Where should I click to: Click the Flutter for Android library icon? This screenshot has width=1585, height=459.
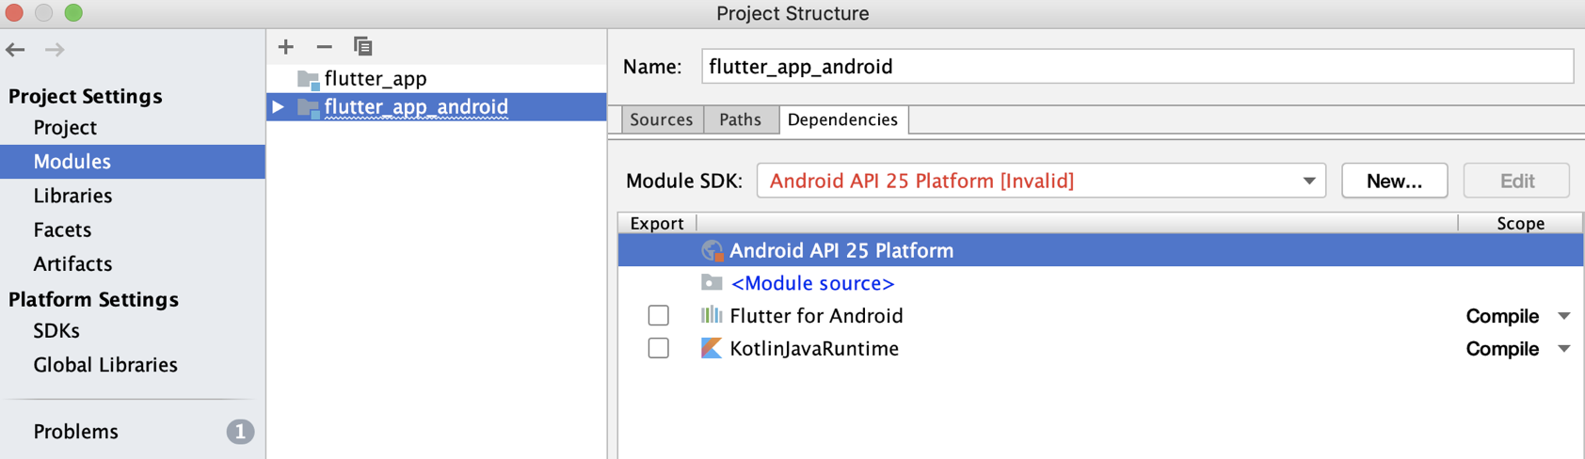click(x=712, y=315)
